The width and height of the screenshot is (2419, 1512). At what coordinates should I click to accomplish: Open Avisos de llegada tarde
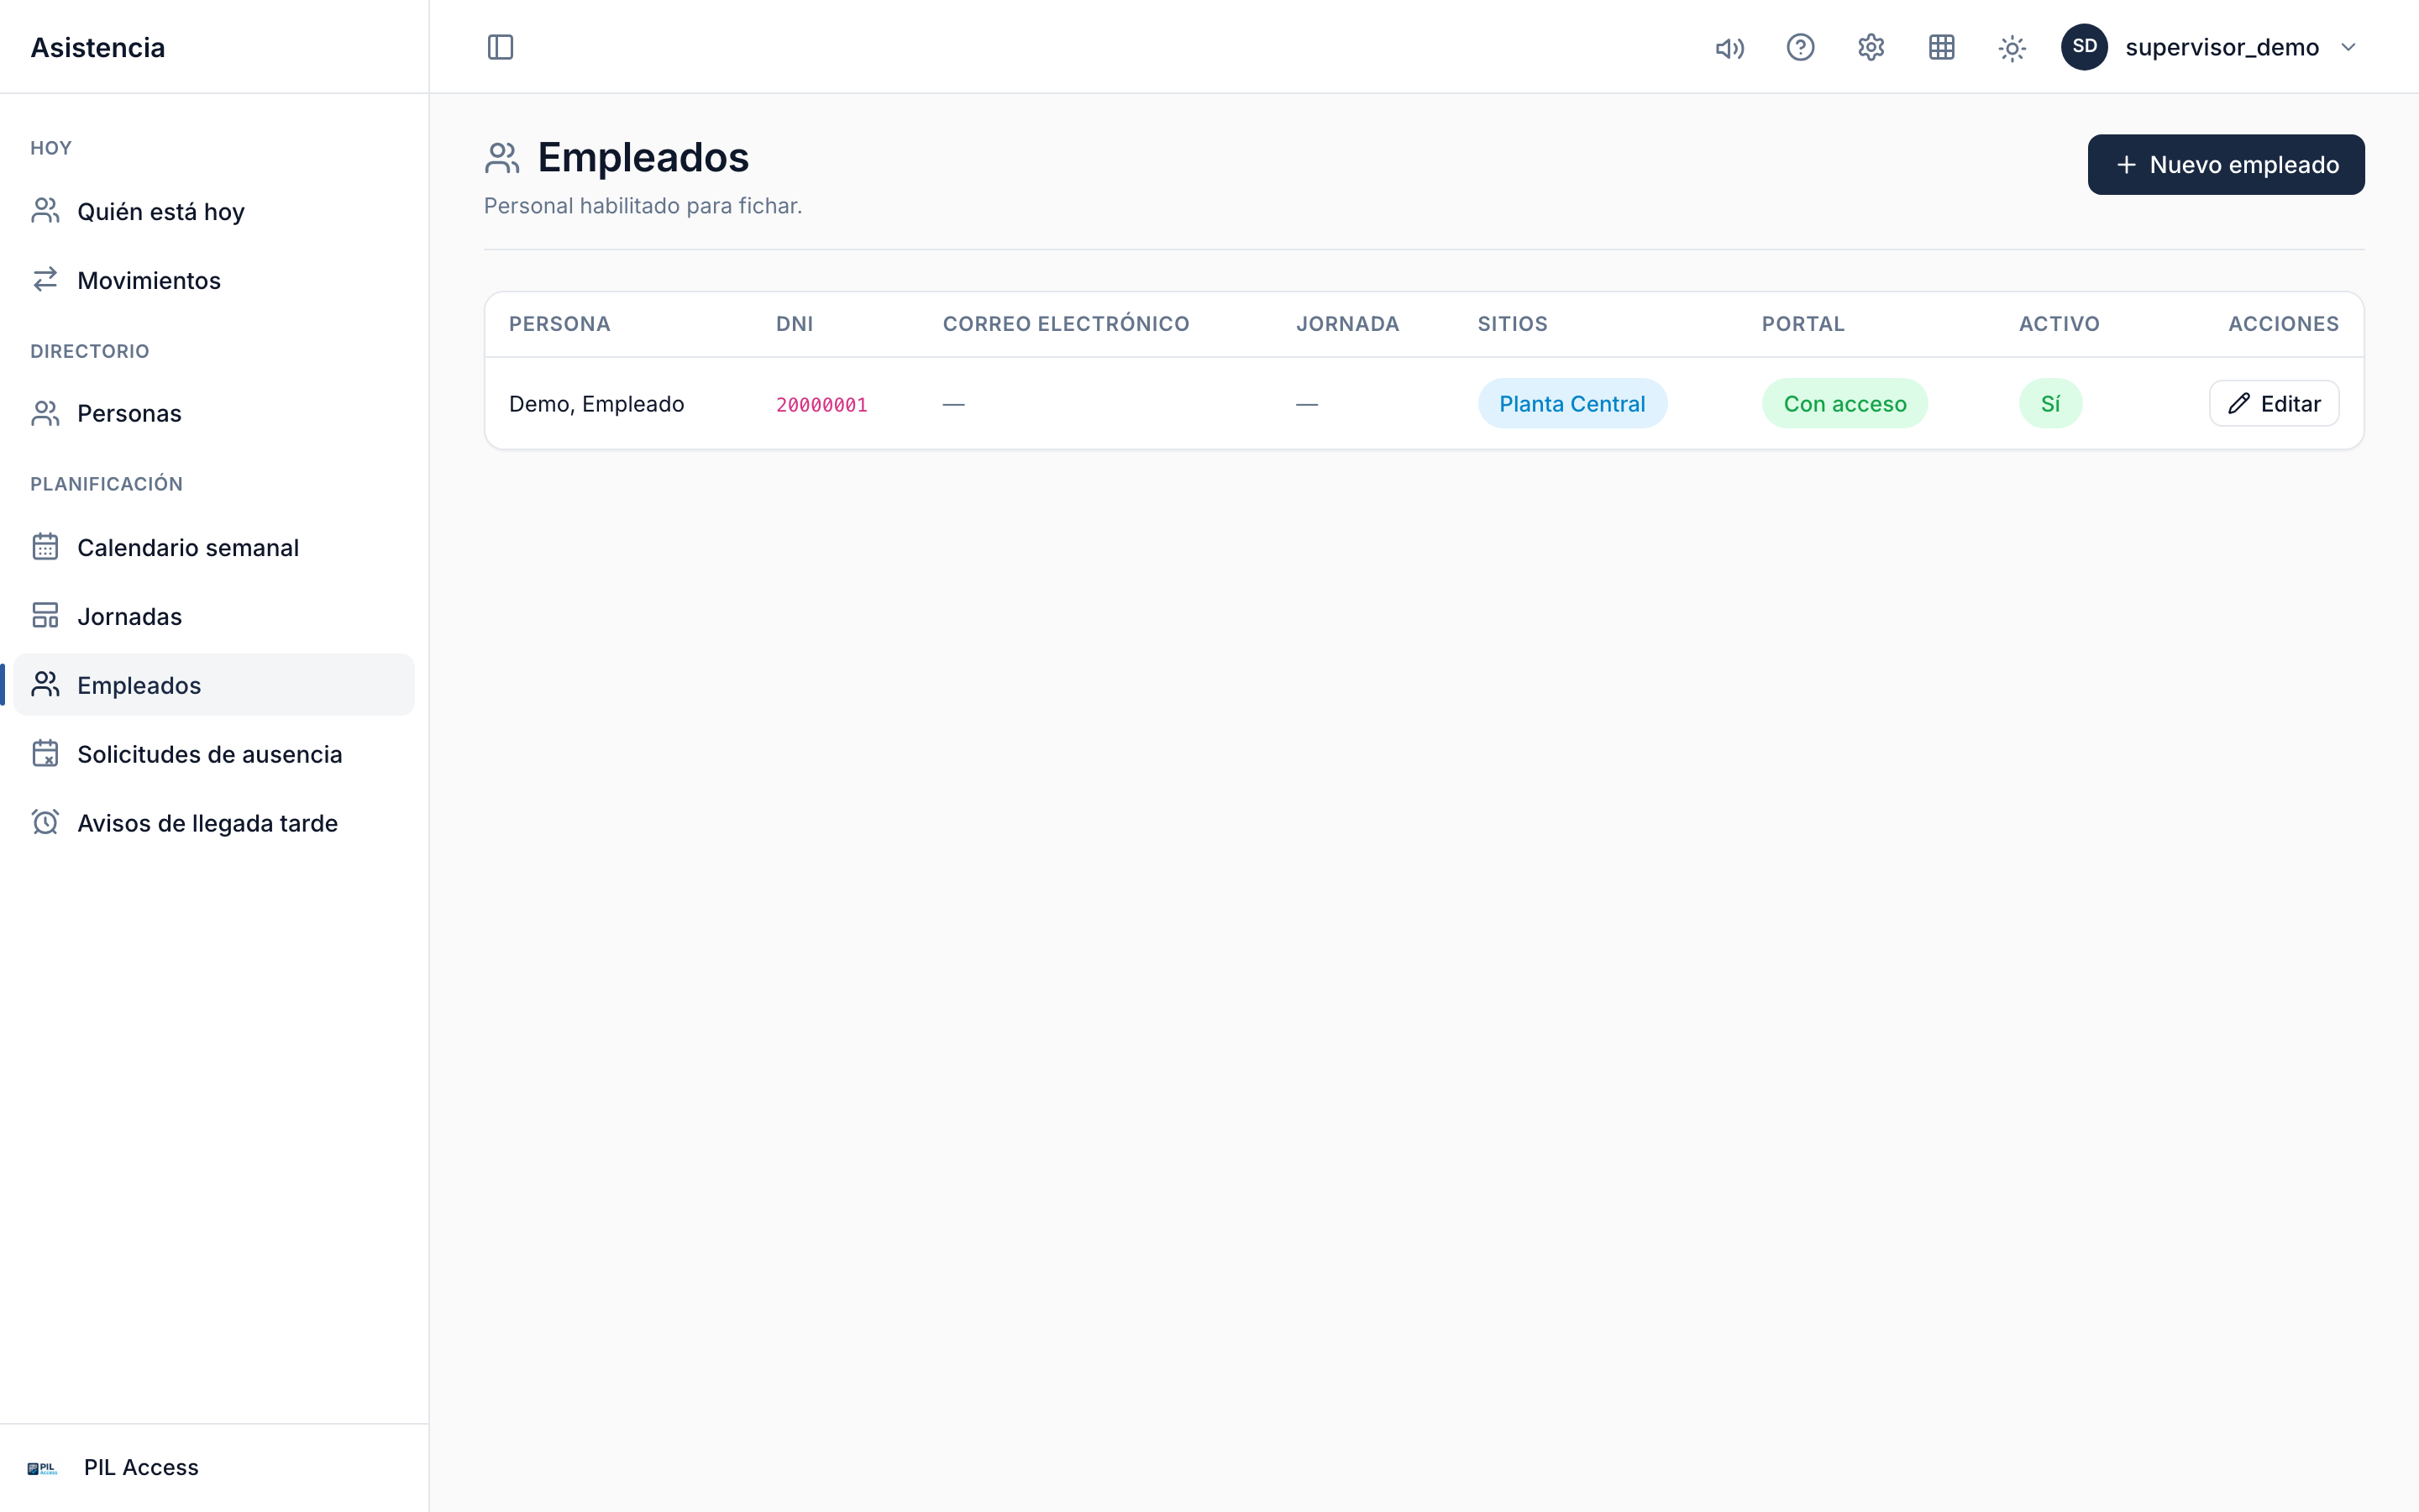pyautogui.click(x=214, y=823)
